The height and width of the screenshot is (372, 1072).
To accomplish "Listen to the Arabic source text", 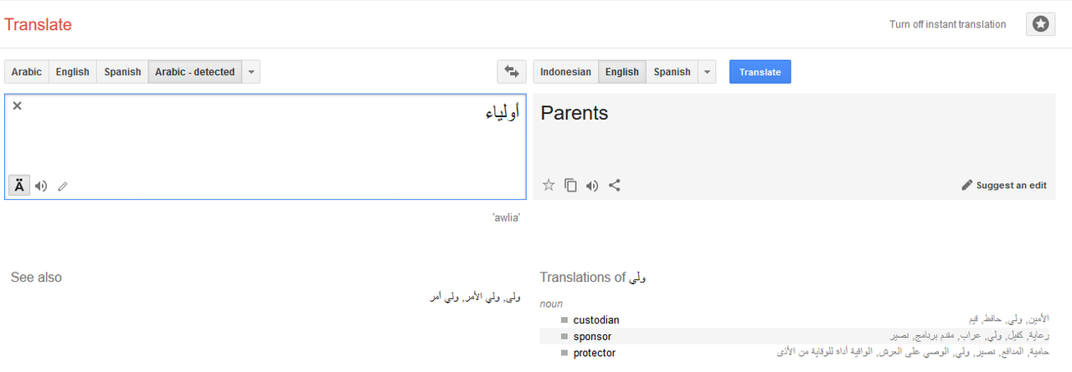I will coord(41,186).
